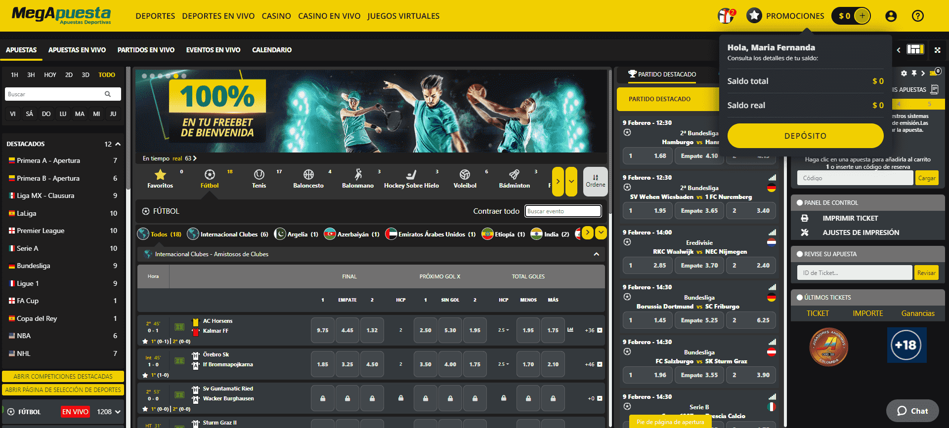Open the Calendario tab
Screen dimensions: 949x428
click(x=272, y=50)
